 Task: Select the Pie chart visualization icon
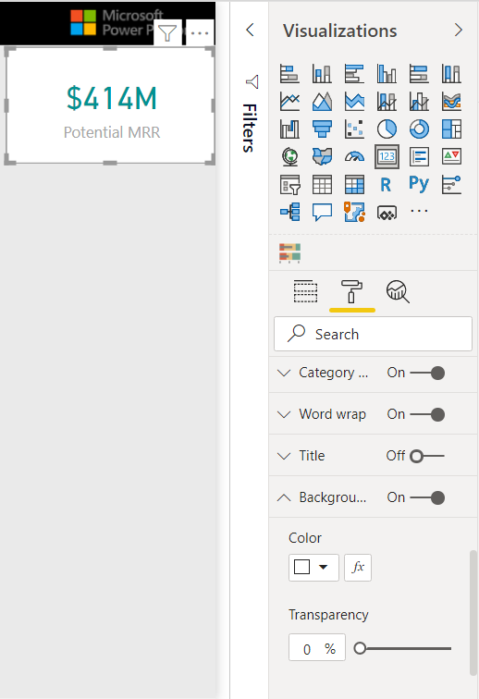[387, 129]
